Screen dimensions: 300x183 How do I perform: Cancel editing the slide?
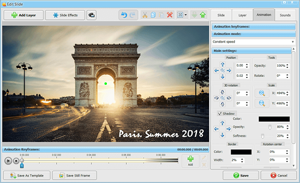pyautogui.click(x=279, y=176)
